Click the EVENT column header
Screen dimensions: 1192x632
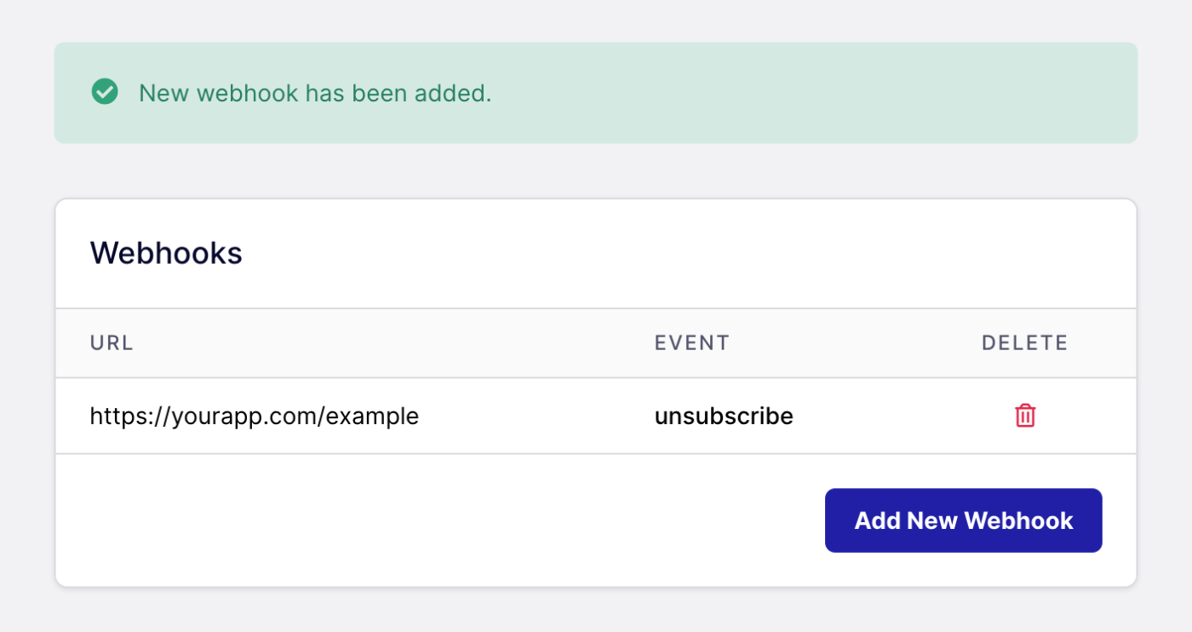[x=691, y=342]
